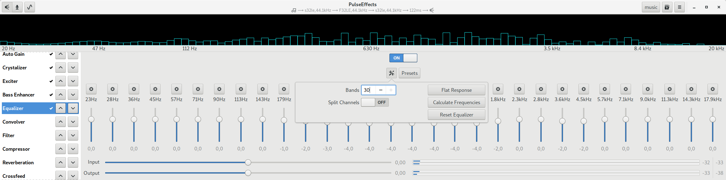Open settings gear for 28Hz band
The image size is (726, 180).
113,89
